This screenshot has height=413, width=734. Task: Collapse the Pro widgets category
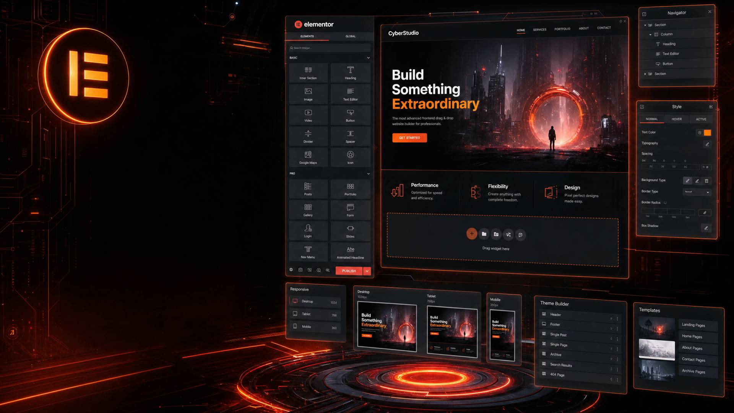click(x=369, y=174)
